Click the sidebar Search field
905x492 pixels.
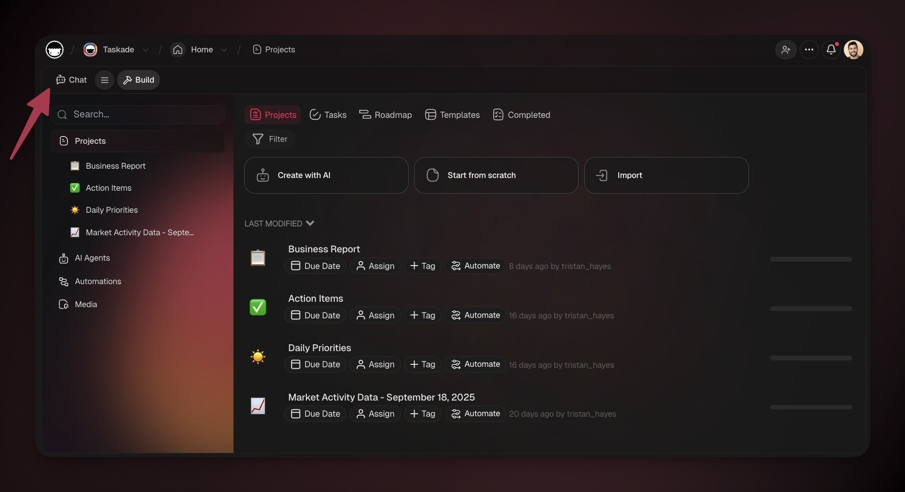click(139, 114)
